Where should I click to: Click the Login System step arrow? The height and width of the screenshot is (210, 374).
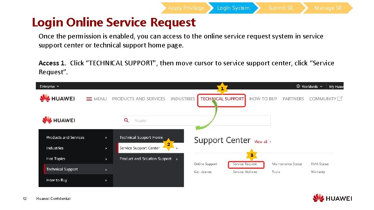pos(233,8)
